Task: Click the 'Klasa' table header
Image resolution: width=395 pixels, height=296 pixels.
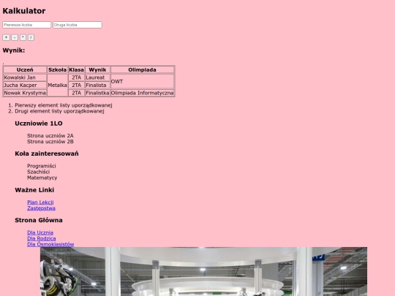Action: coord(76,69)
